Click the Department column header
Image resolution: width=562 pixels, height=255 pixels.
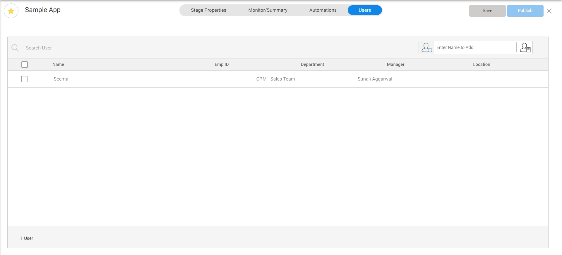[312, 64]
